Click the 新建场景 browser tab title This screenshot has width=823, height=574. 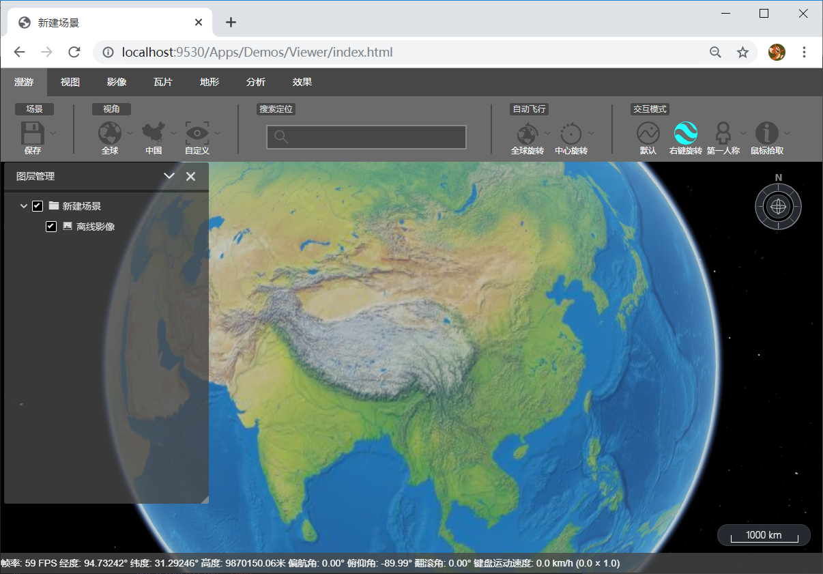pyautogui.click(x=59, y=23)
